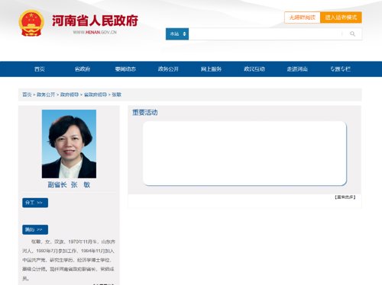Click into the search input field
The height and width of the screenshot is (285, 382).
click(x=265, y=34)
